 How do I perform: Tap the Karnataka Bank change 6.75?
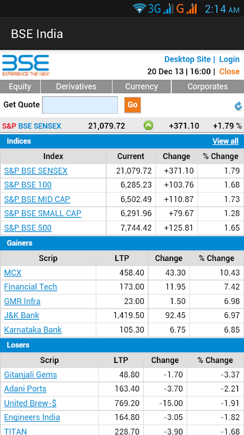176,330
